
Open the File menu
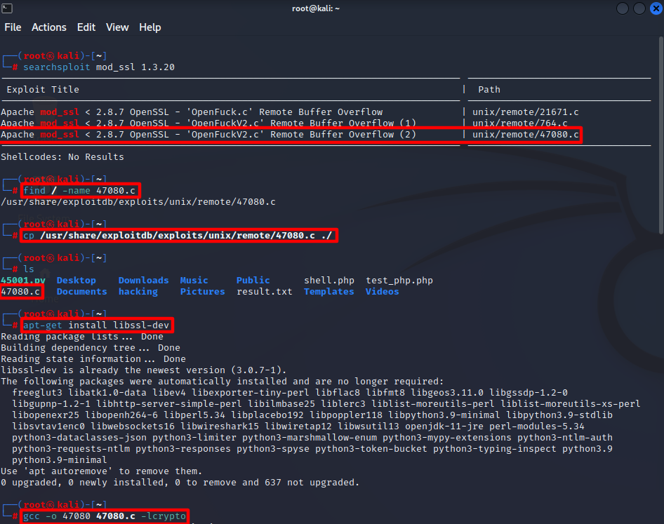(x=13, y=27)
